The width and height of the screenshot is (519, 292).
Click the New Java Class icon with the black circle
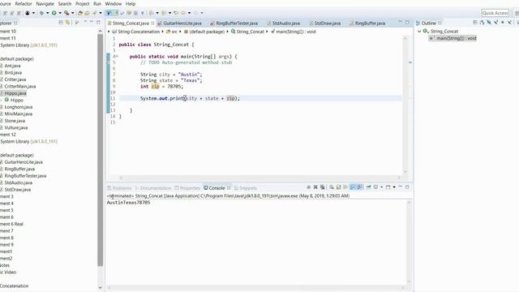(28, 13)
